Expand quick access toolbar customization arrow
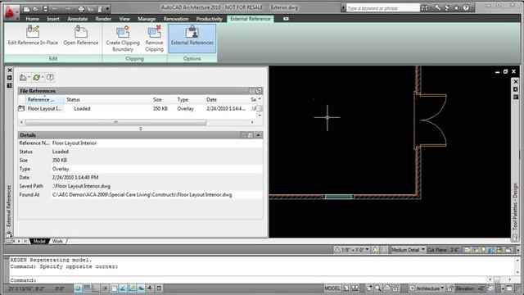The width and height of the screenshot is (524, 295). (107, 9)
